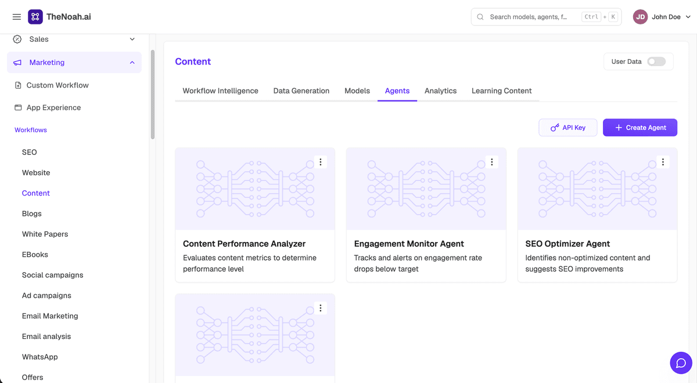Open the Models tab
Screen dimensions: 697x383
357,91
